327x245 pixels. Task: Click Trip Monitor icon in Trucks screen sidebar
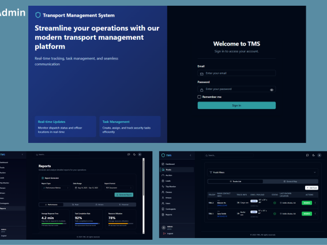[163, 186]
